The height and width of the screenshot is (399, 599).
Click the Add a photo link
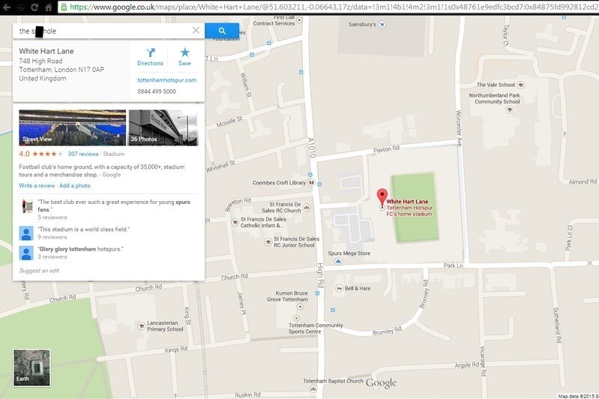[75, 186]
